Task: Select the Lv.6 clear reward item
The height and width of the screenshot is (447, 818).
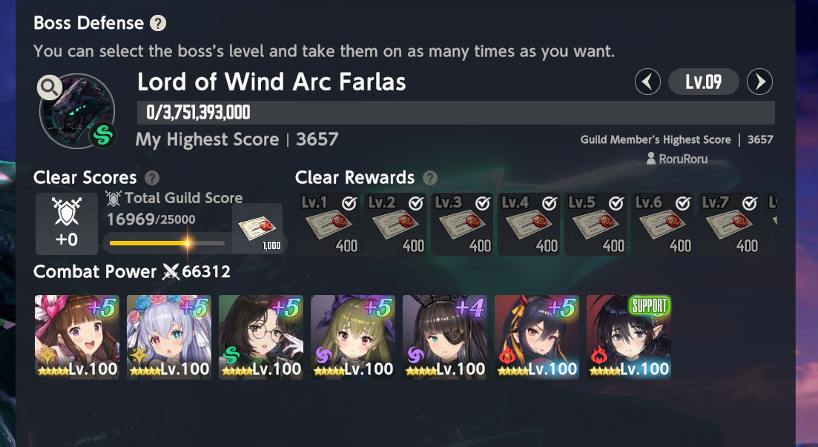Action: pos(662,225)
